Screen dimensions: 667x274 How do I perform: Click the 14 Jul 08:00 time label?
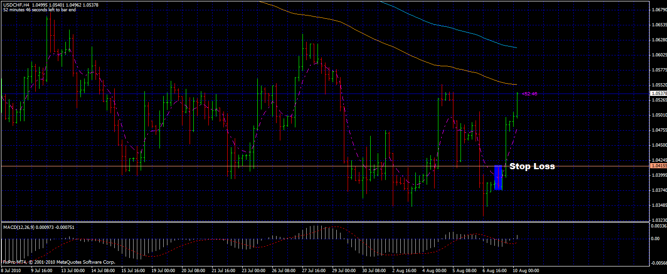pos(103,271)
